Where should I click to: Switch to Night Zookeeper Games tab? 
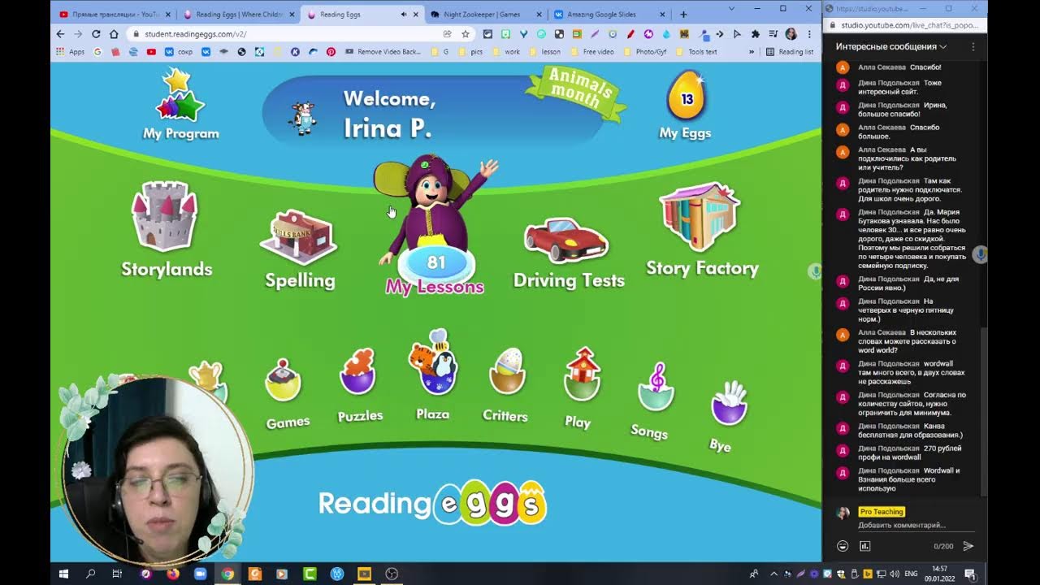point(483,15)
